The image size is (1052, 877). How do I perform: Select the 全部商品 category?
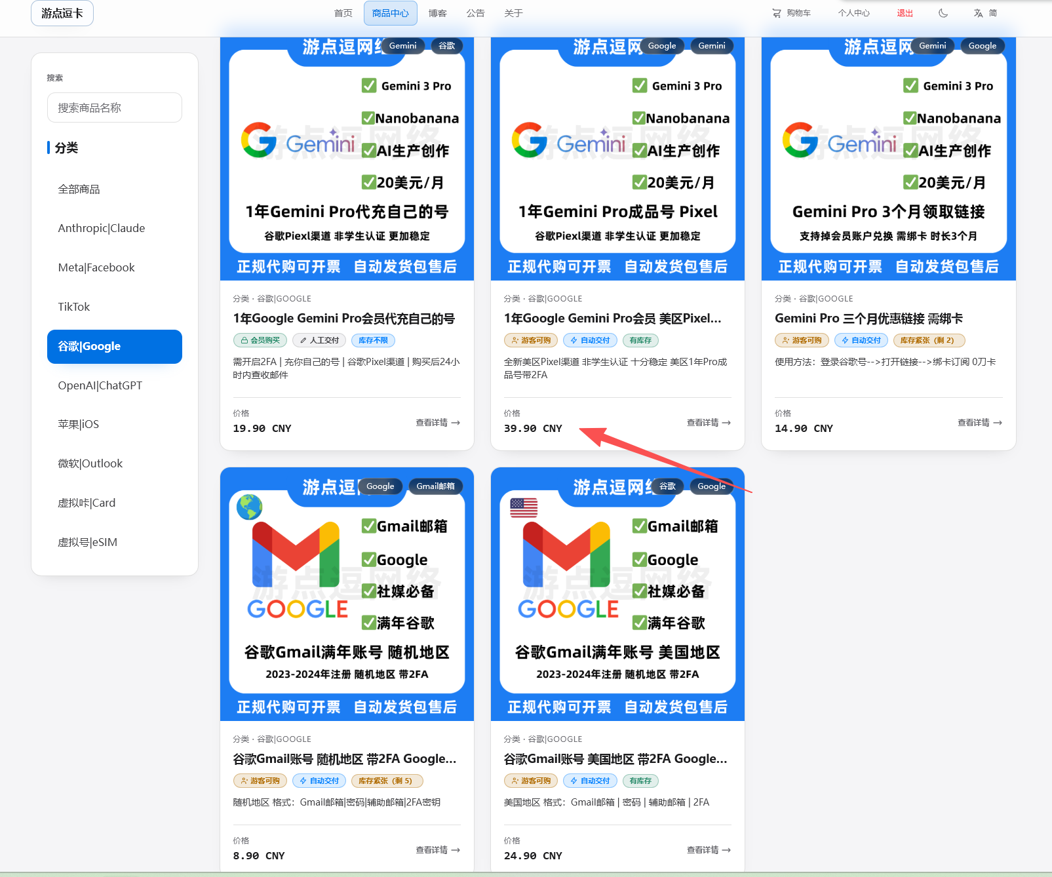tap(79, 189)
